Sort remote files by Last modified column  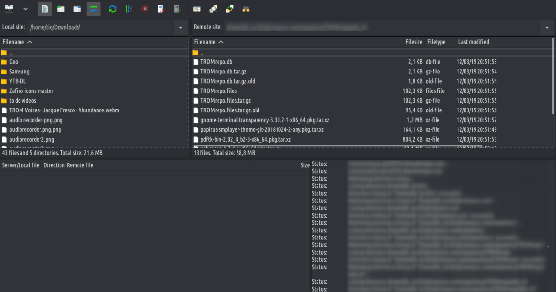coord(474,42)
